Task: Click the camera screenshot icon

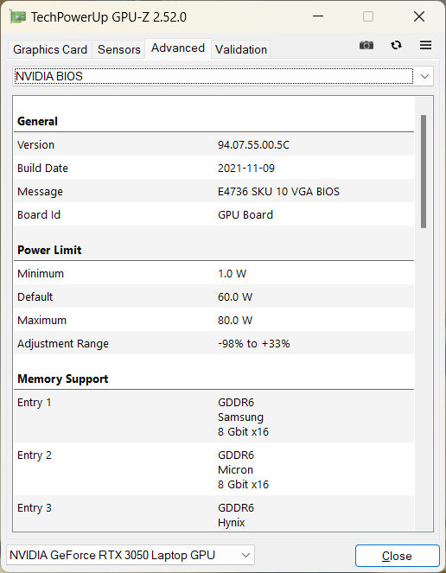Action: (x=366, y=45)
